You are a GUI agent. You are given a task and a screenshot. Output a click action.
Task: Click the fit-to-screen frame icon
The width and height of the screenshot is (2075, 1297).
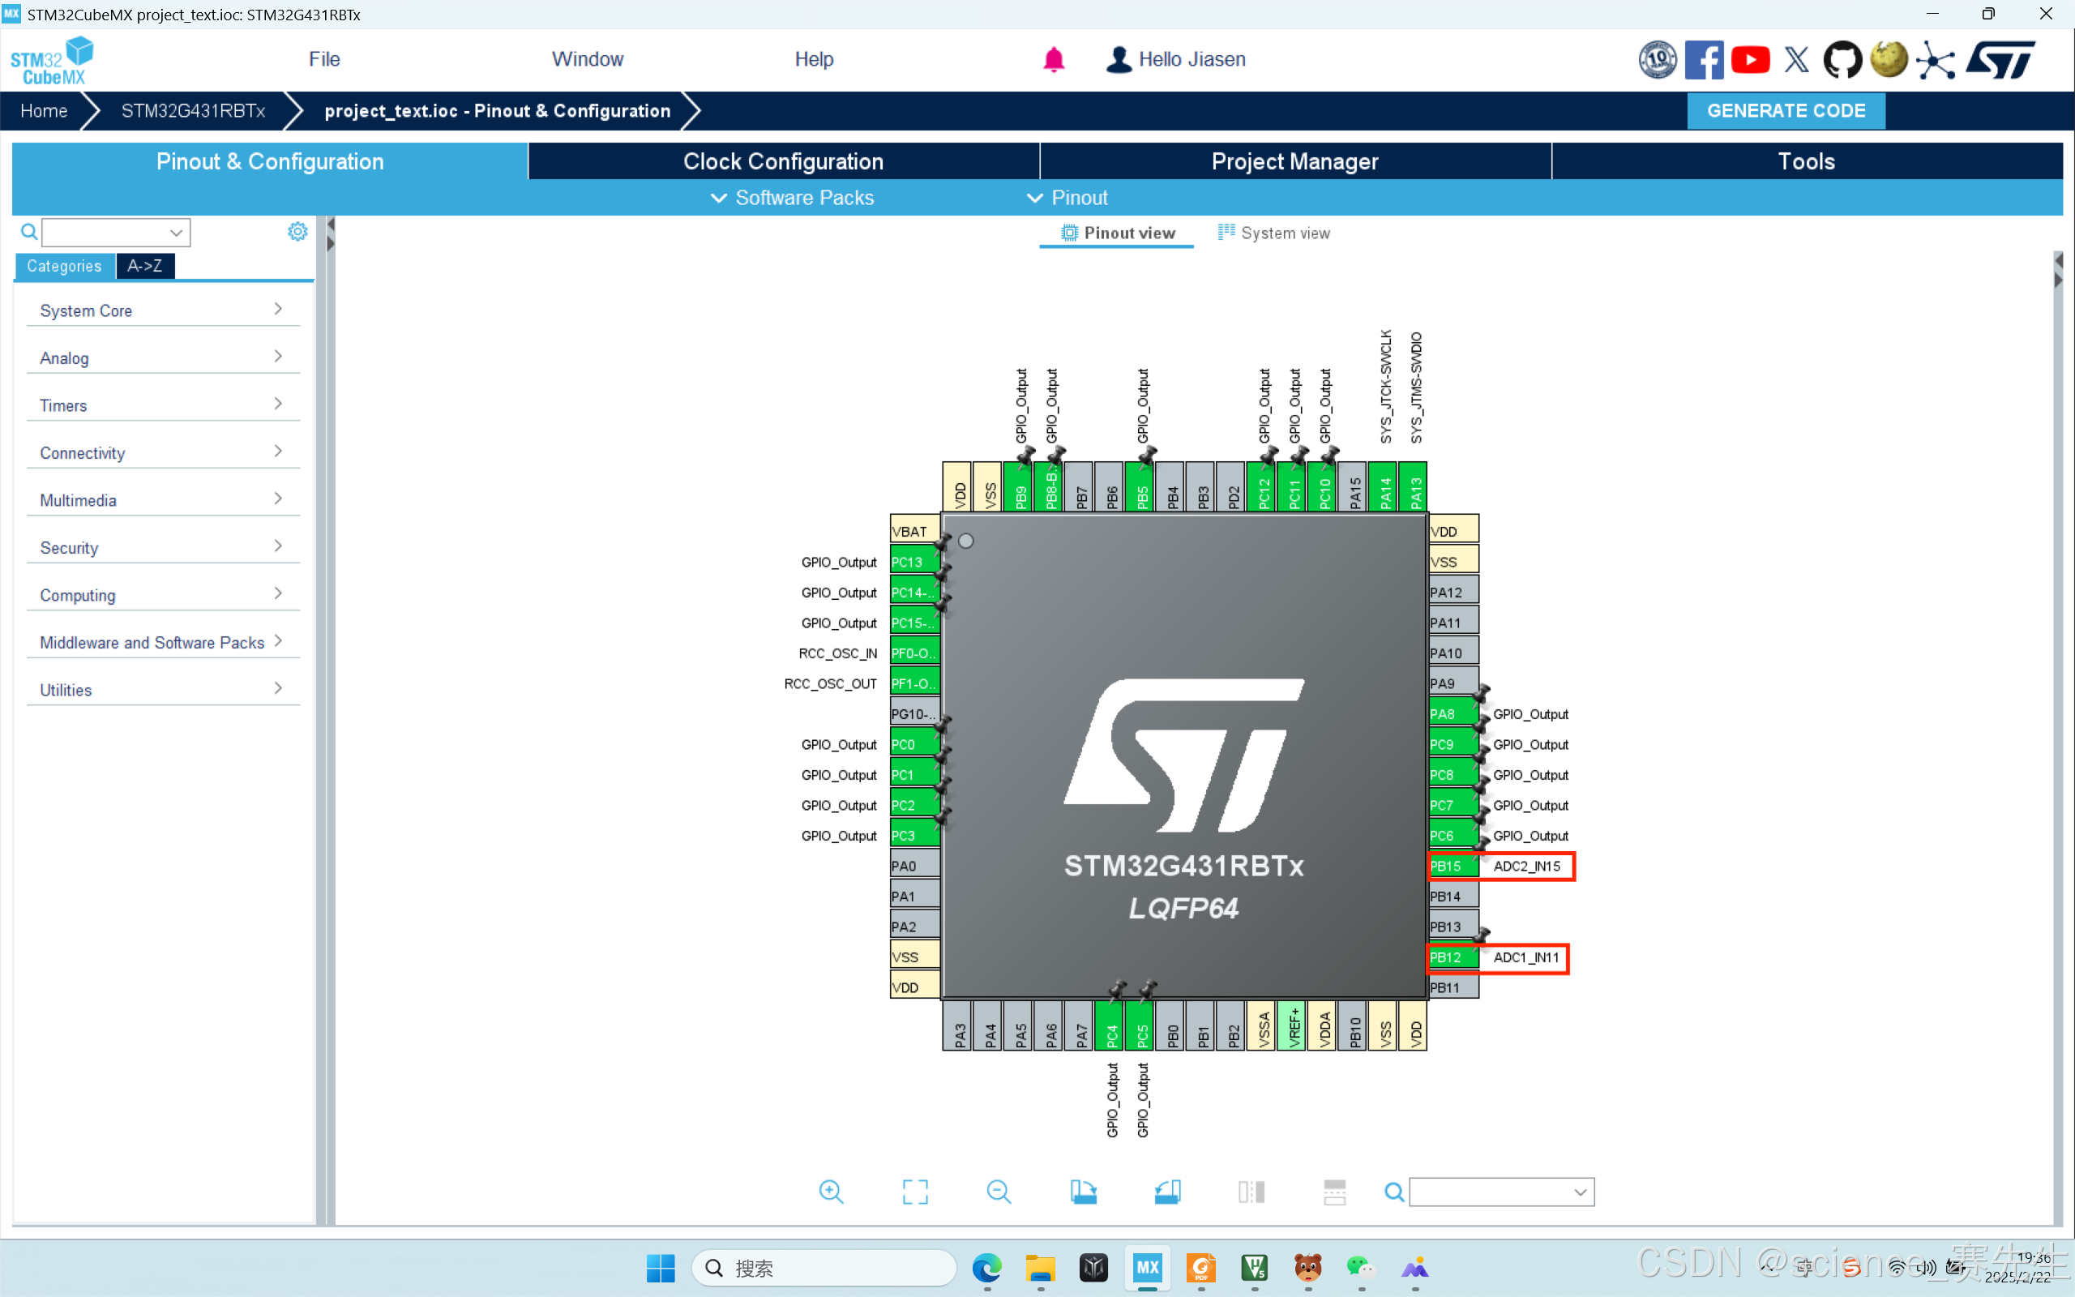[915, 1192]
